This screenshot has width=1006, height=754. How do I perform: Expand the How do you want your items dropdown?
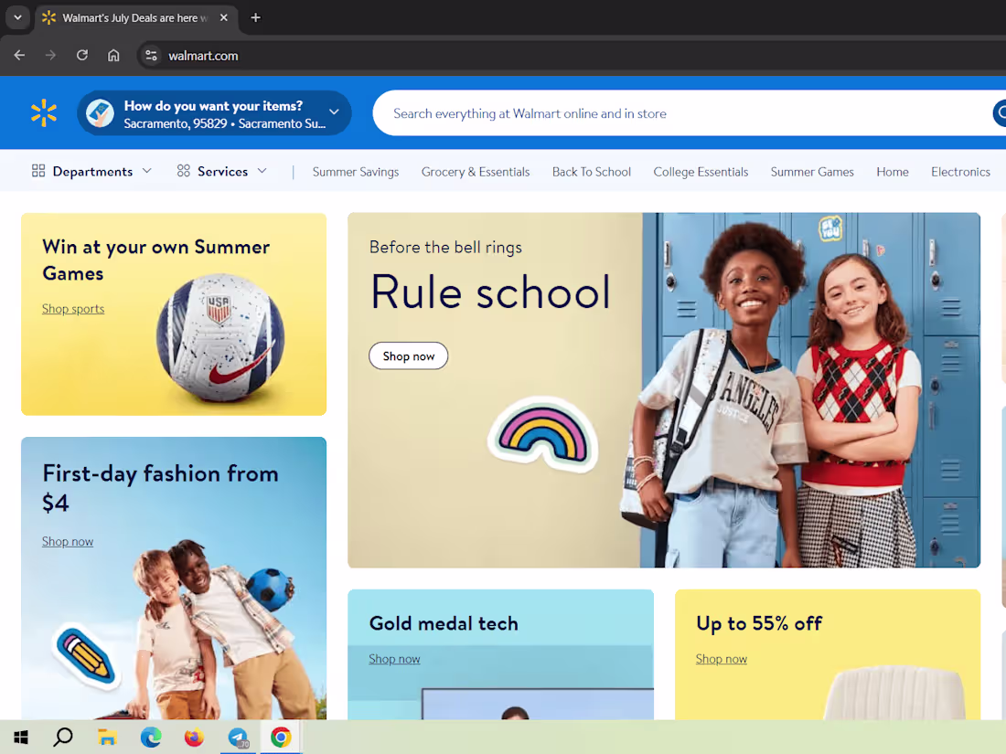pyautogui.click(x=334, y=112)
